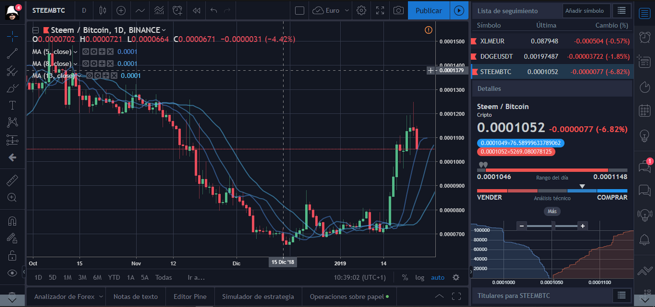Undo the last chart action
655x307 pixels.
click(214, 10)
